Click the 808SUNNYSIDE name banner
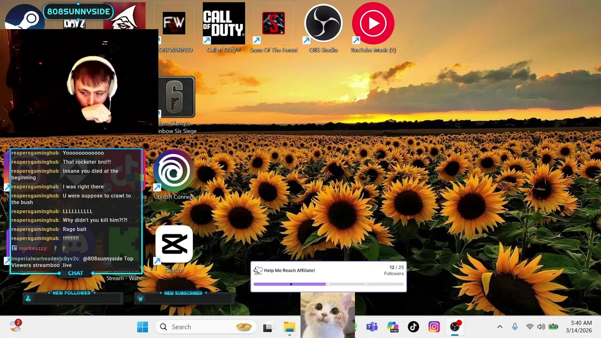Image resolution: width=601 pixels, height=338 pixels. (78, 12)
